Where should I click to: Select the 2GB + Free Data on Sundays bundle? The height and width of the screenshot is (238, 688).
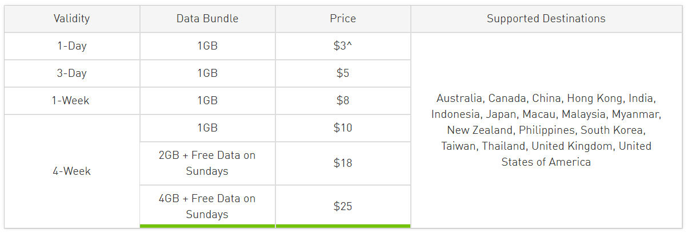[207, 163]
